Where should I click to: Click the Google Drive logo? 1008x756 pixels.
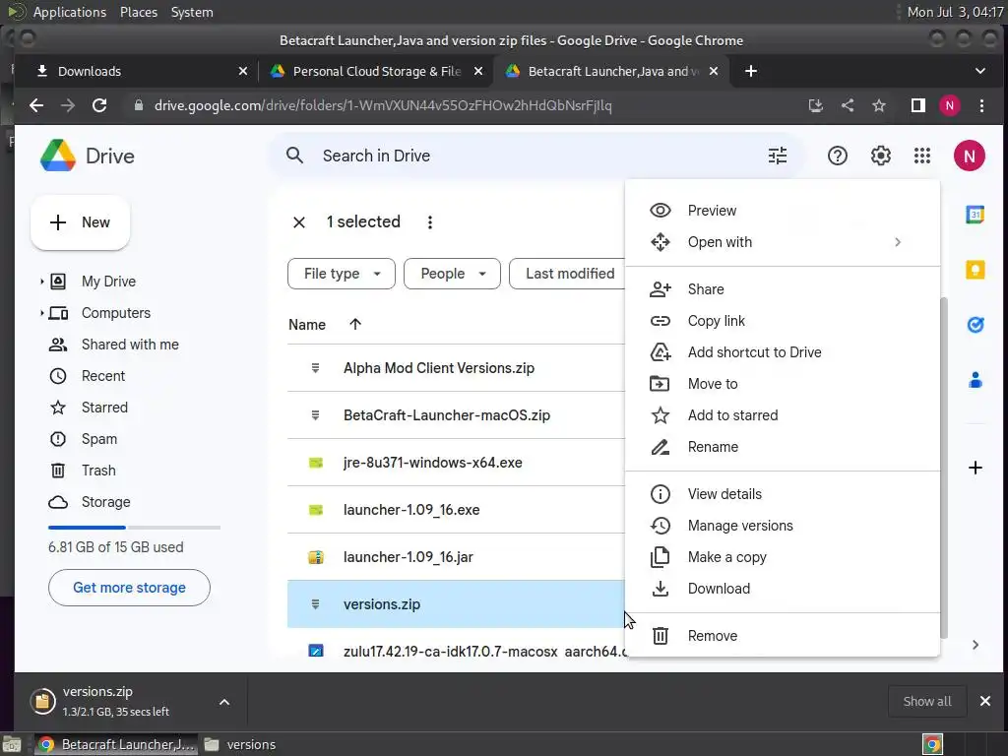tap(58, 156)
